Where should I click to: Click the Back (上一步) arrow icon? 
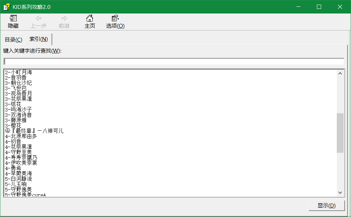[x=38, y=18]
